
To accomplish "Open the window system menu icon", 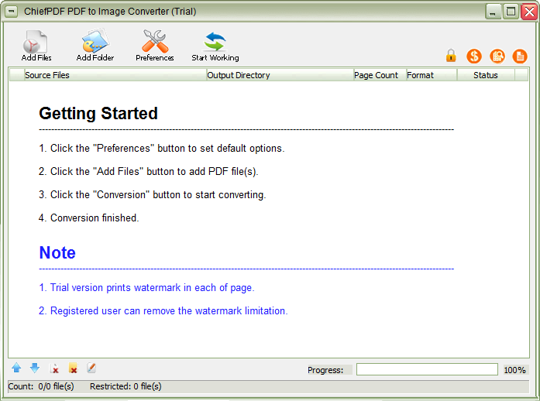I will click(11, 12).
